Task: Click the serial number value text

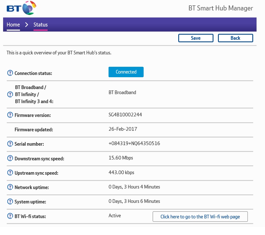Action: 134,143
